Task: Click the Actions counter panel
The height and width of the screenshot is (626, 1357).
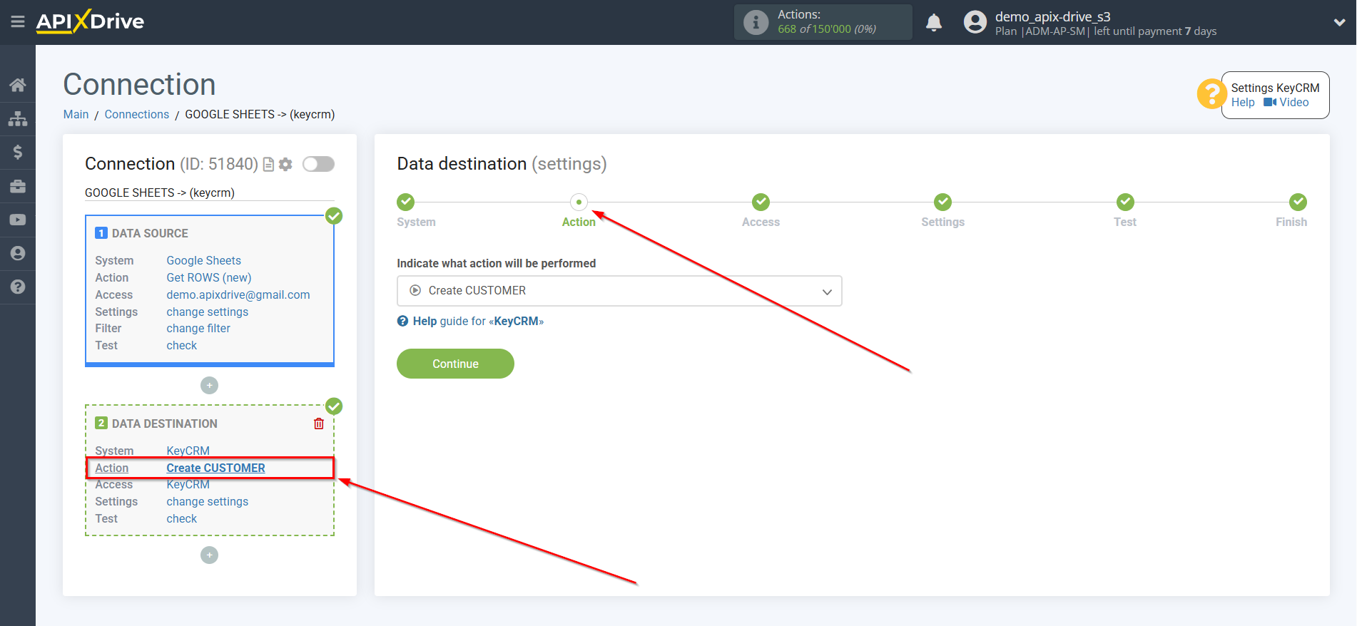Action: pos(823,22)
